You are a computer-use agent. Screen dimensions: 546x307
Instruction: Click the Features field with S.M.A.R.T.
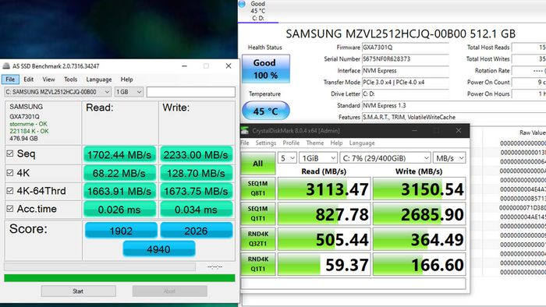click(454, 117)
